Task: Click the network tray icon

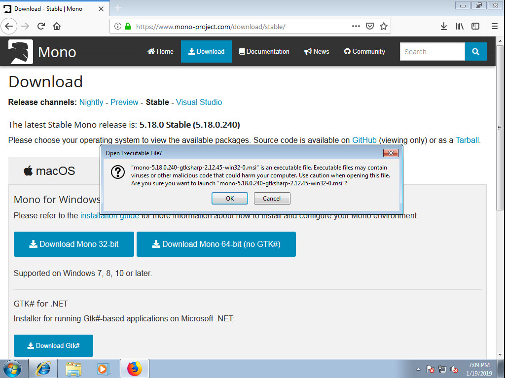Action: click(x=442, y=369)
